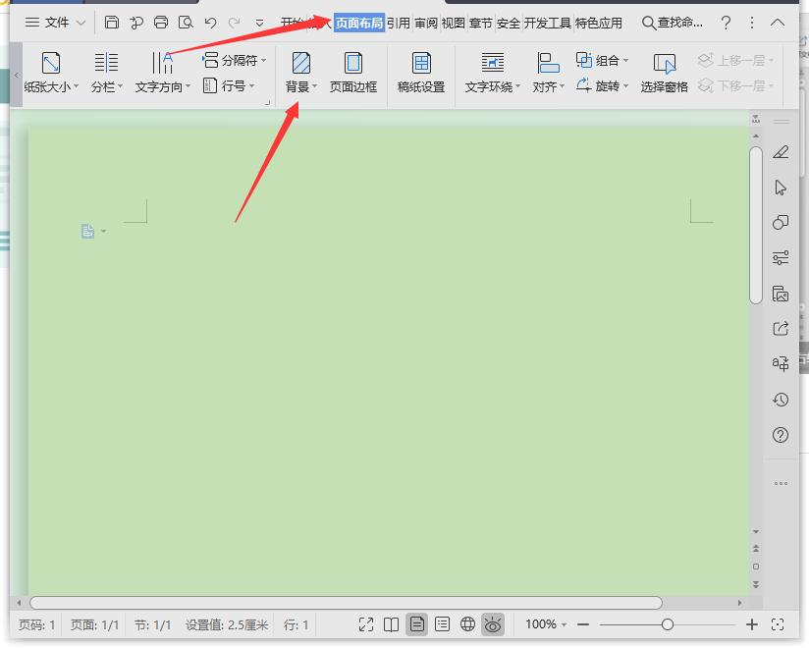
Task: Click the print icon in quick toolbar
Action: [161, 23]
